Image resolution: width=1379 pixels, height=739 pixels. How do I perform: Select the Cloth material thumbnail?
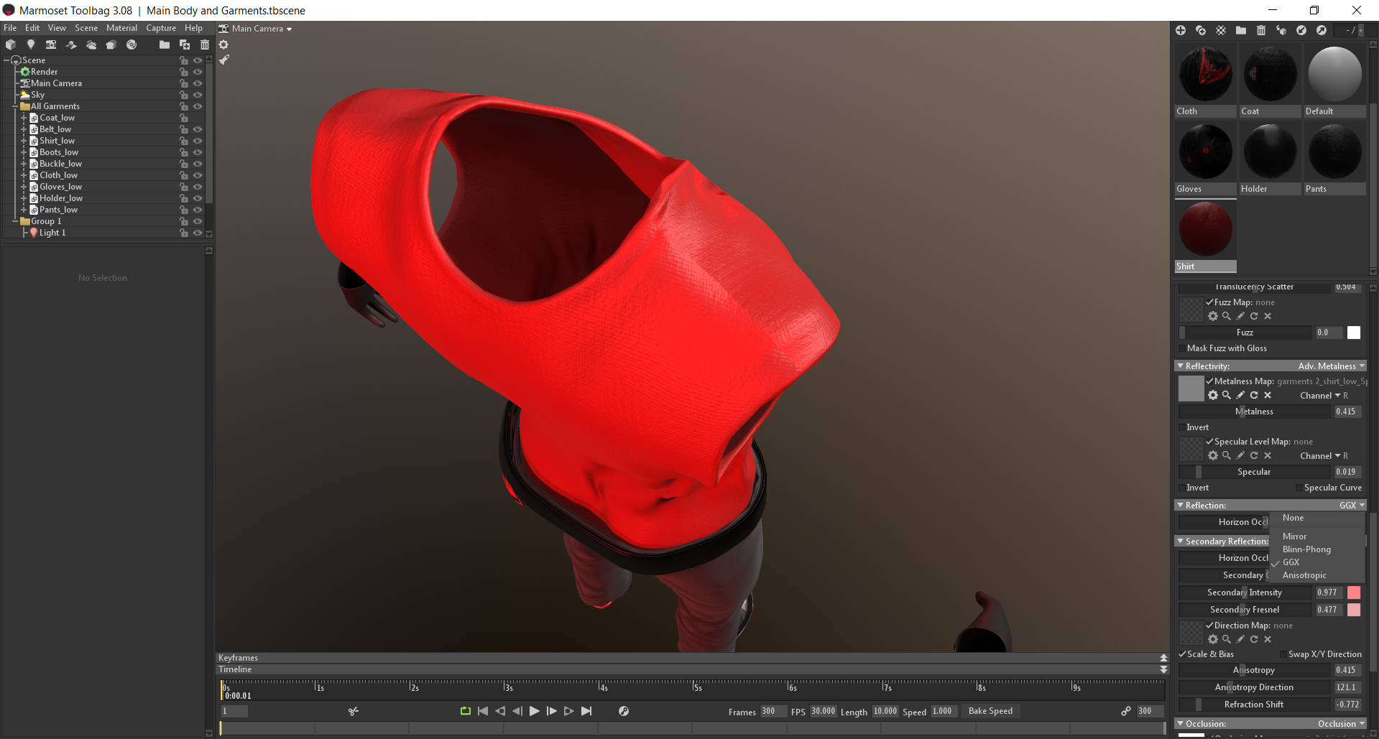[1206, 74]
